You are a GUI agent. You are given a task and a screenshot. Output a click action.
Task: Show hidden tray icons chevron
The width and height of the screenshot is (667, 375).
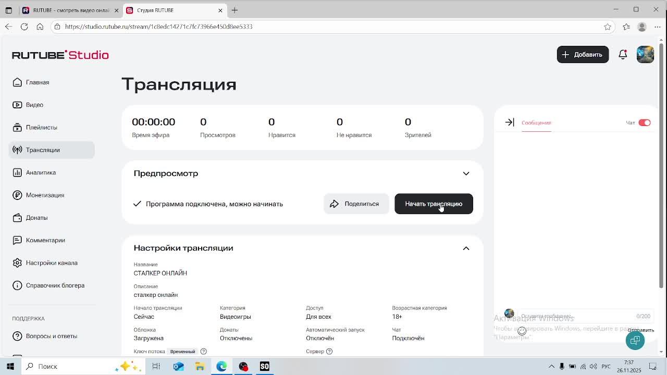[551, 367]
